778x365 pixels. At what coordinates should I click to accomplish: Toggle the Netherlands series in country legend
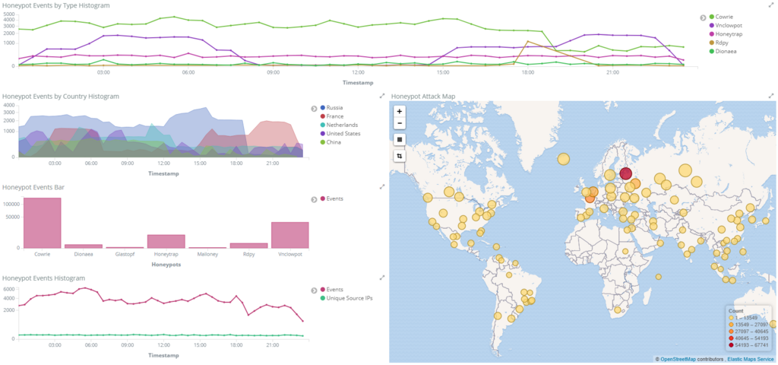340,125
